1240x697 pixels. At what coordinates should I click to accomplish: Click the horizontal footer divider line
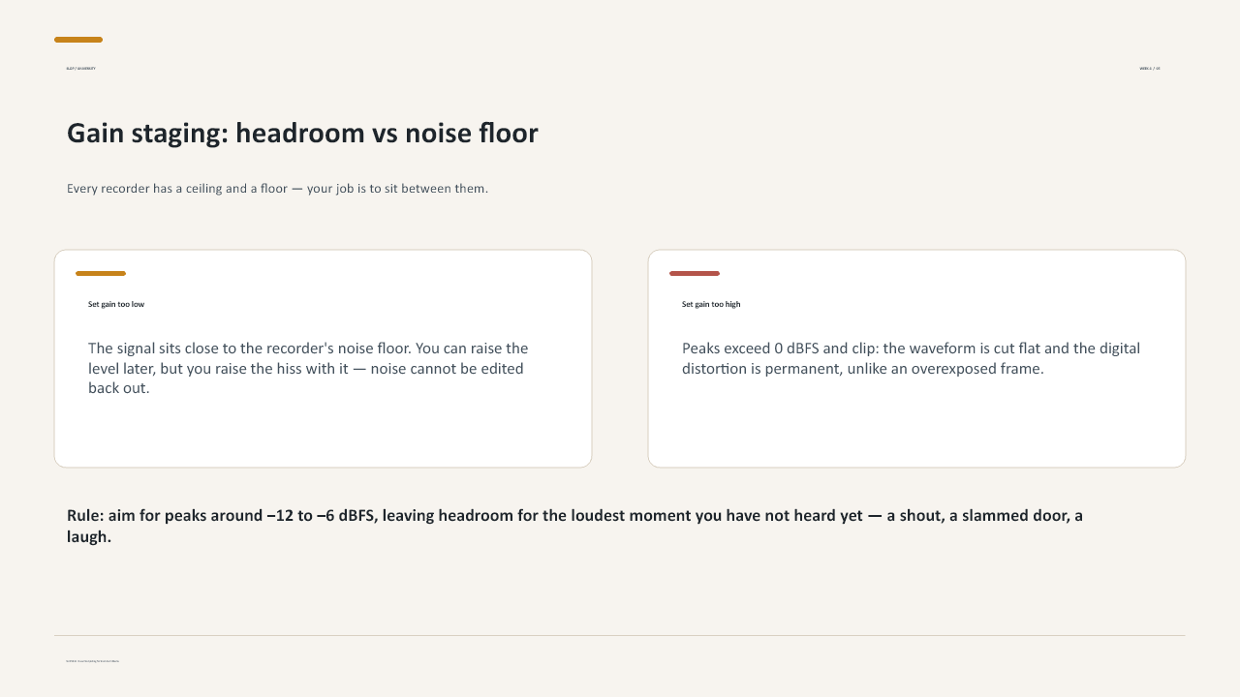620,636
